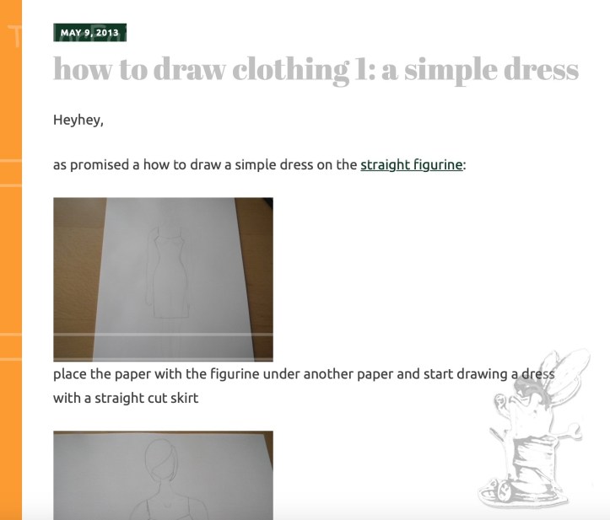Click the caption line 'with a straight cut skirt'
Viewport: 610px width, 520px height.
click(126, 398)
